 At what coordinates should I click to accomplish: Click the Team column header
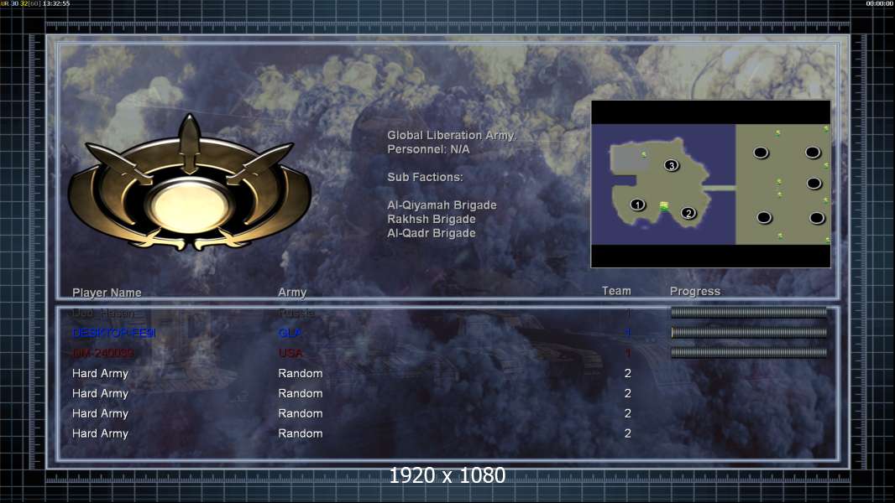coord(616,291)
